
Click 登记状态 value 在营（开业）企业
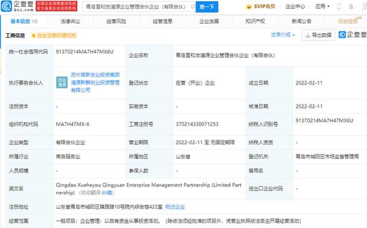(x=195, y=83)
